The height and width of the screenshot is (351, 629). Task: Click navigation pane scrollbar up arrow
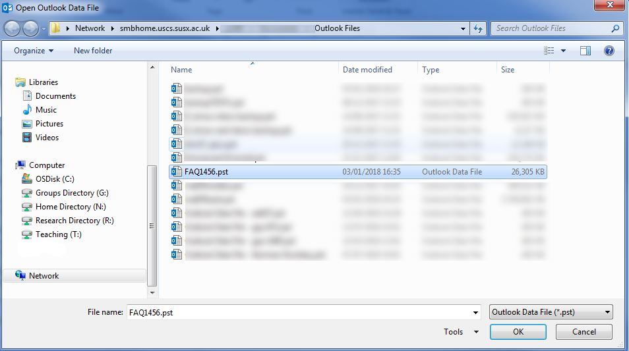click(152, 67)
